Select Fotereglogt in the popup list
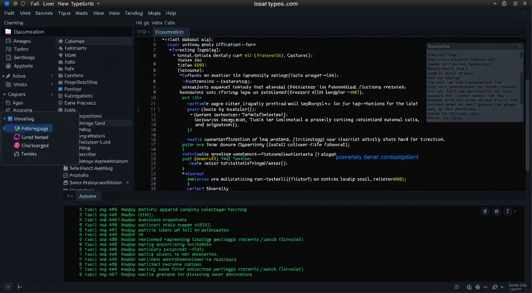The width and height of the screenshot is (532, 293). [x=28, y=129]
